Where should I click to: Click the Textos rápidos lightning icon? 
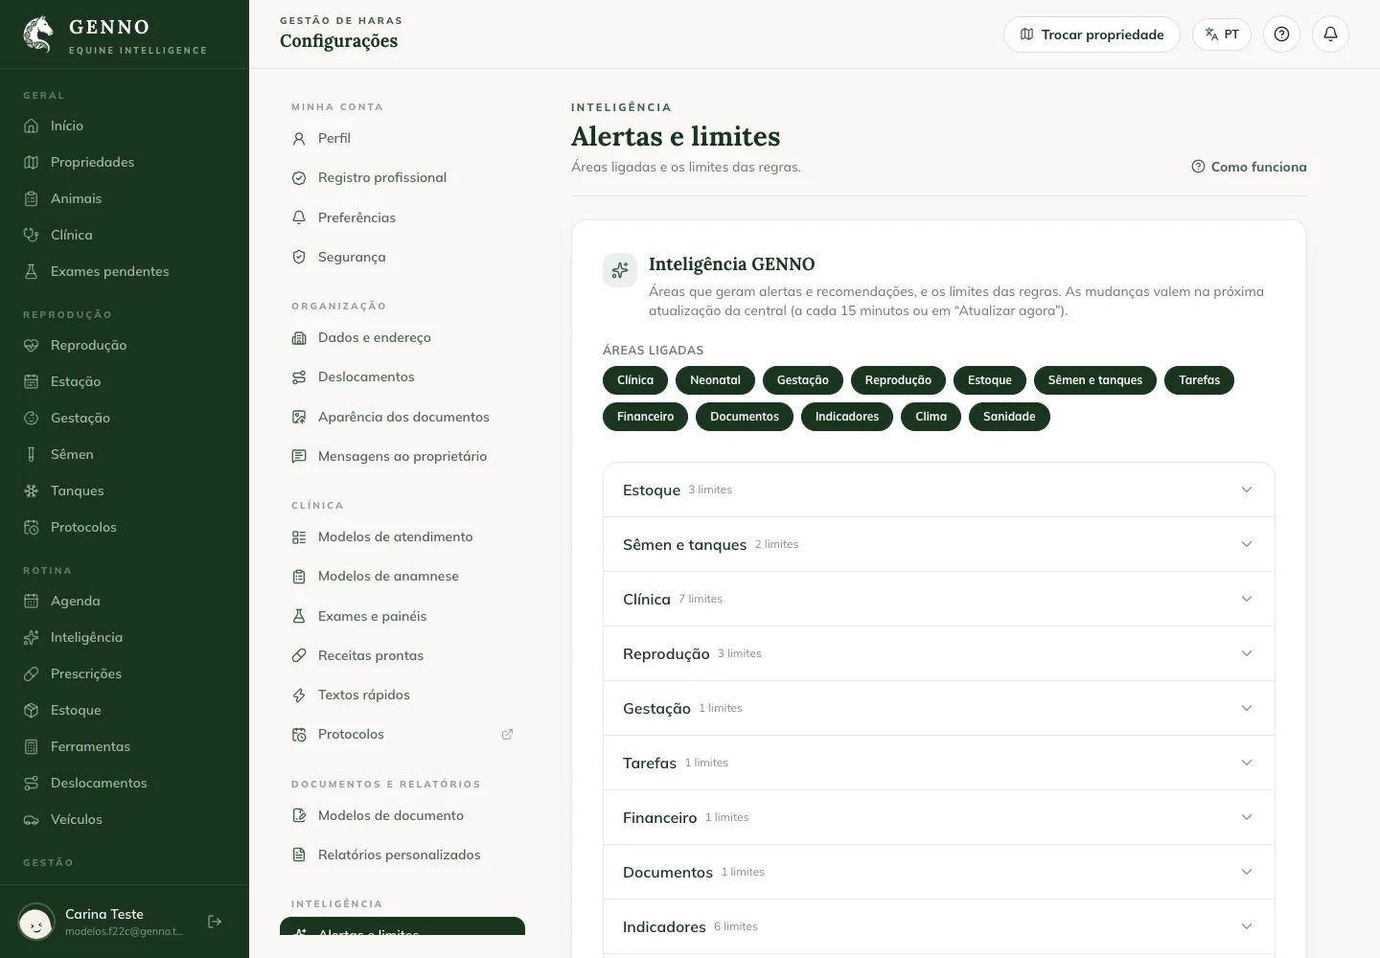299,695
